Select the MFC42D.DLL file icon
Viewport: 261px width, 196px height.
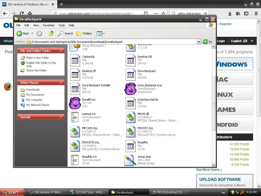point(75,132)
